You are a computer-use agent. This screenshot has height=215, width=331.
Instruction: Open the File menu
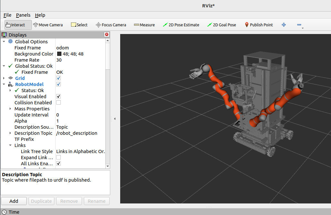coord(7,15)
